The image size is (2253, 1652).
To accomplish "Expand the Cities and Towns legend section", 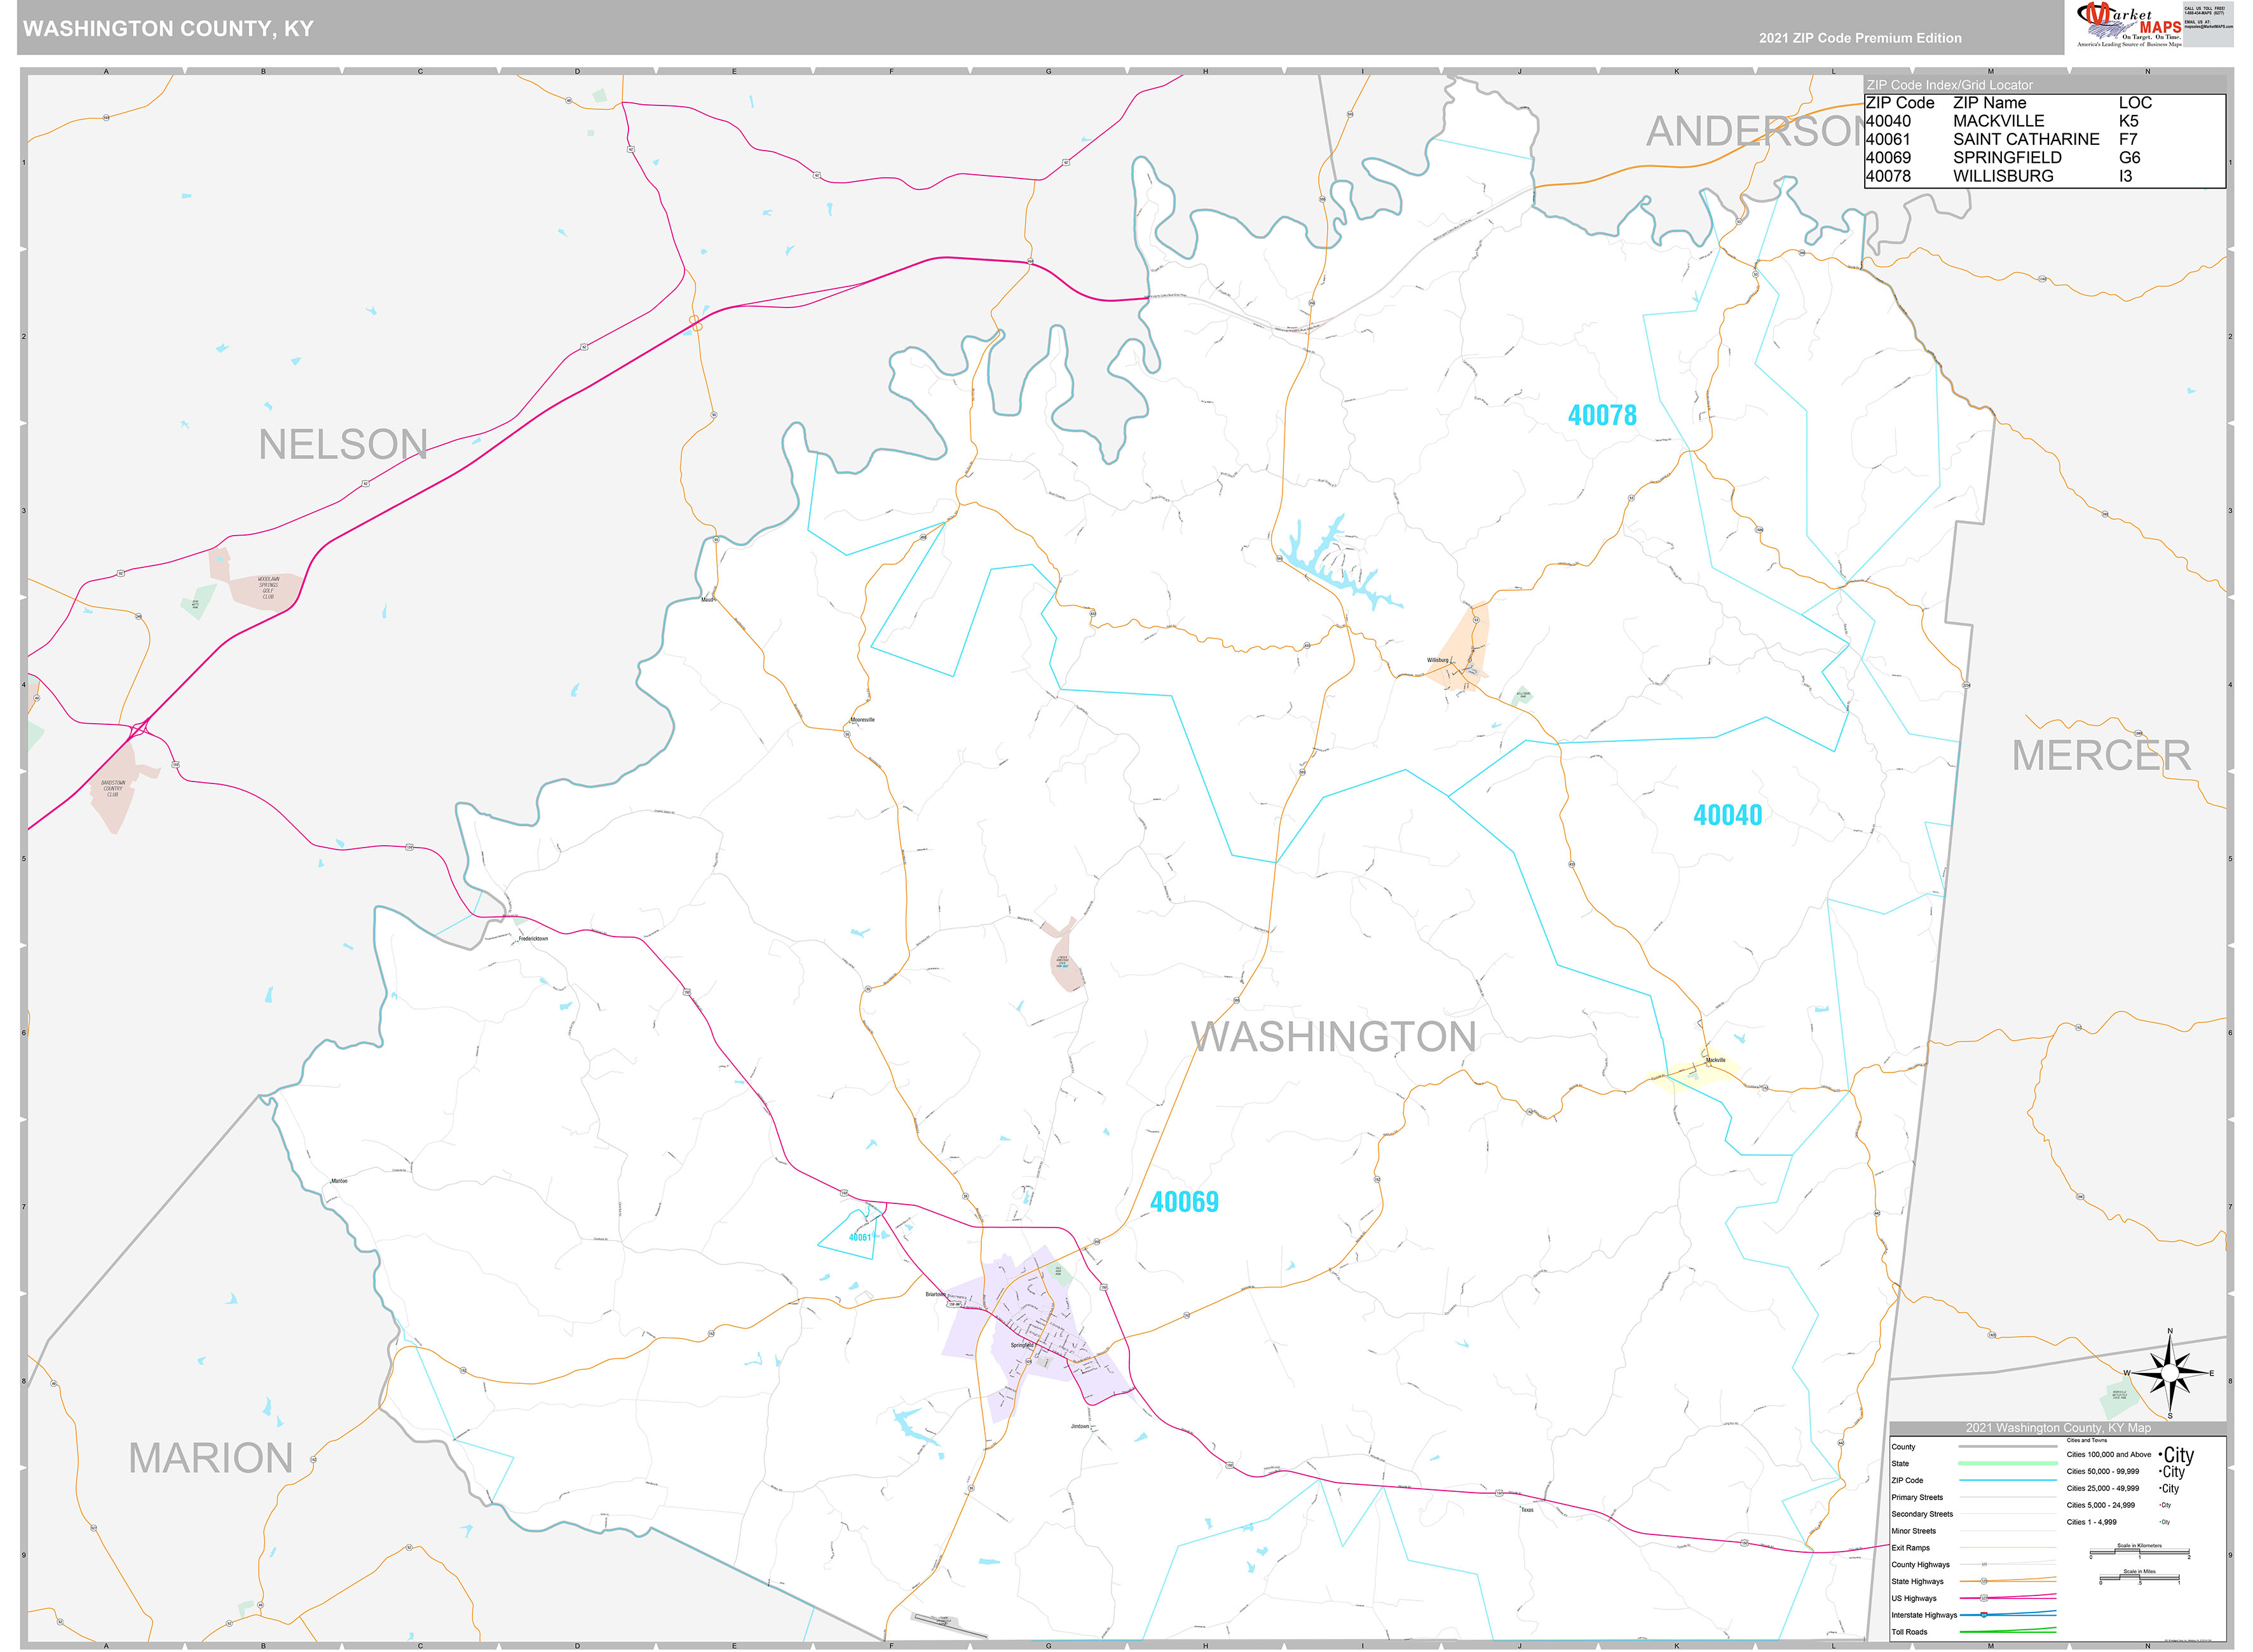I will [2087, 1440].
